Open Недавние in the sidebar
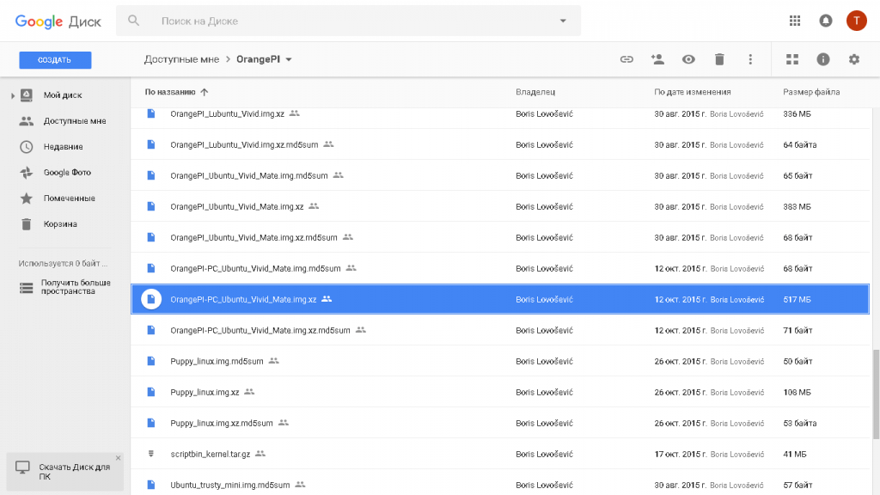This screenshot has height=495, width=880. (x=63, y=147)
